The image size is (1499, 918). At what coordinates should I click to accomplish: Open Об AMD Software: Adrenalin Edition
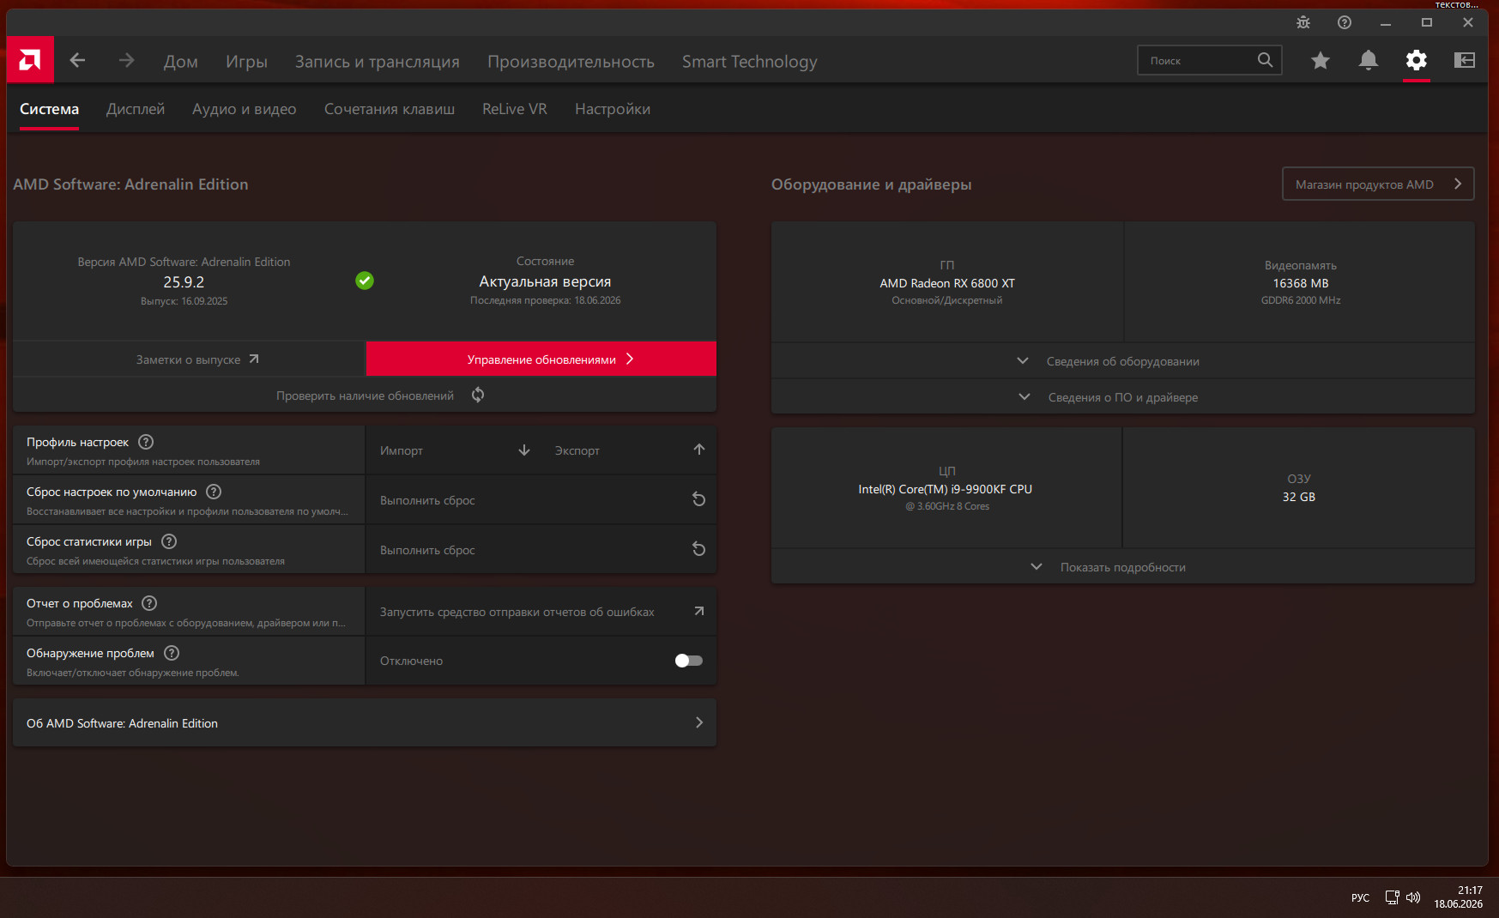(365, 723)
